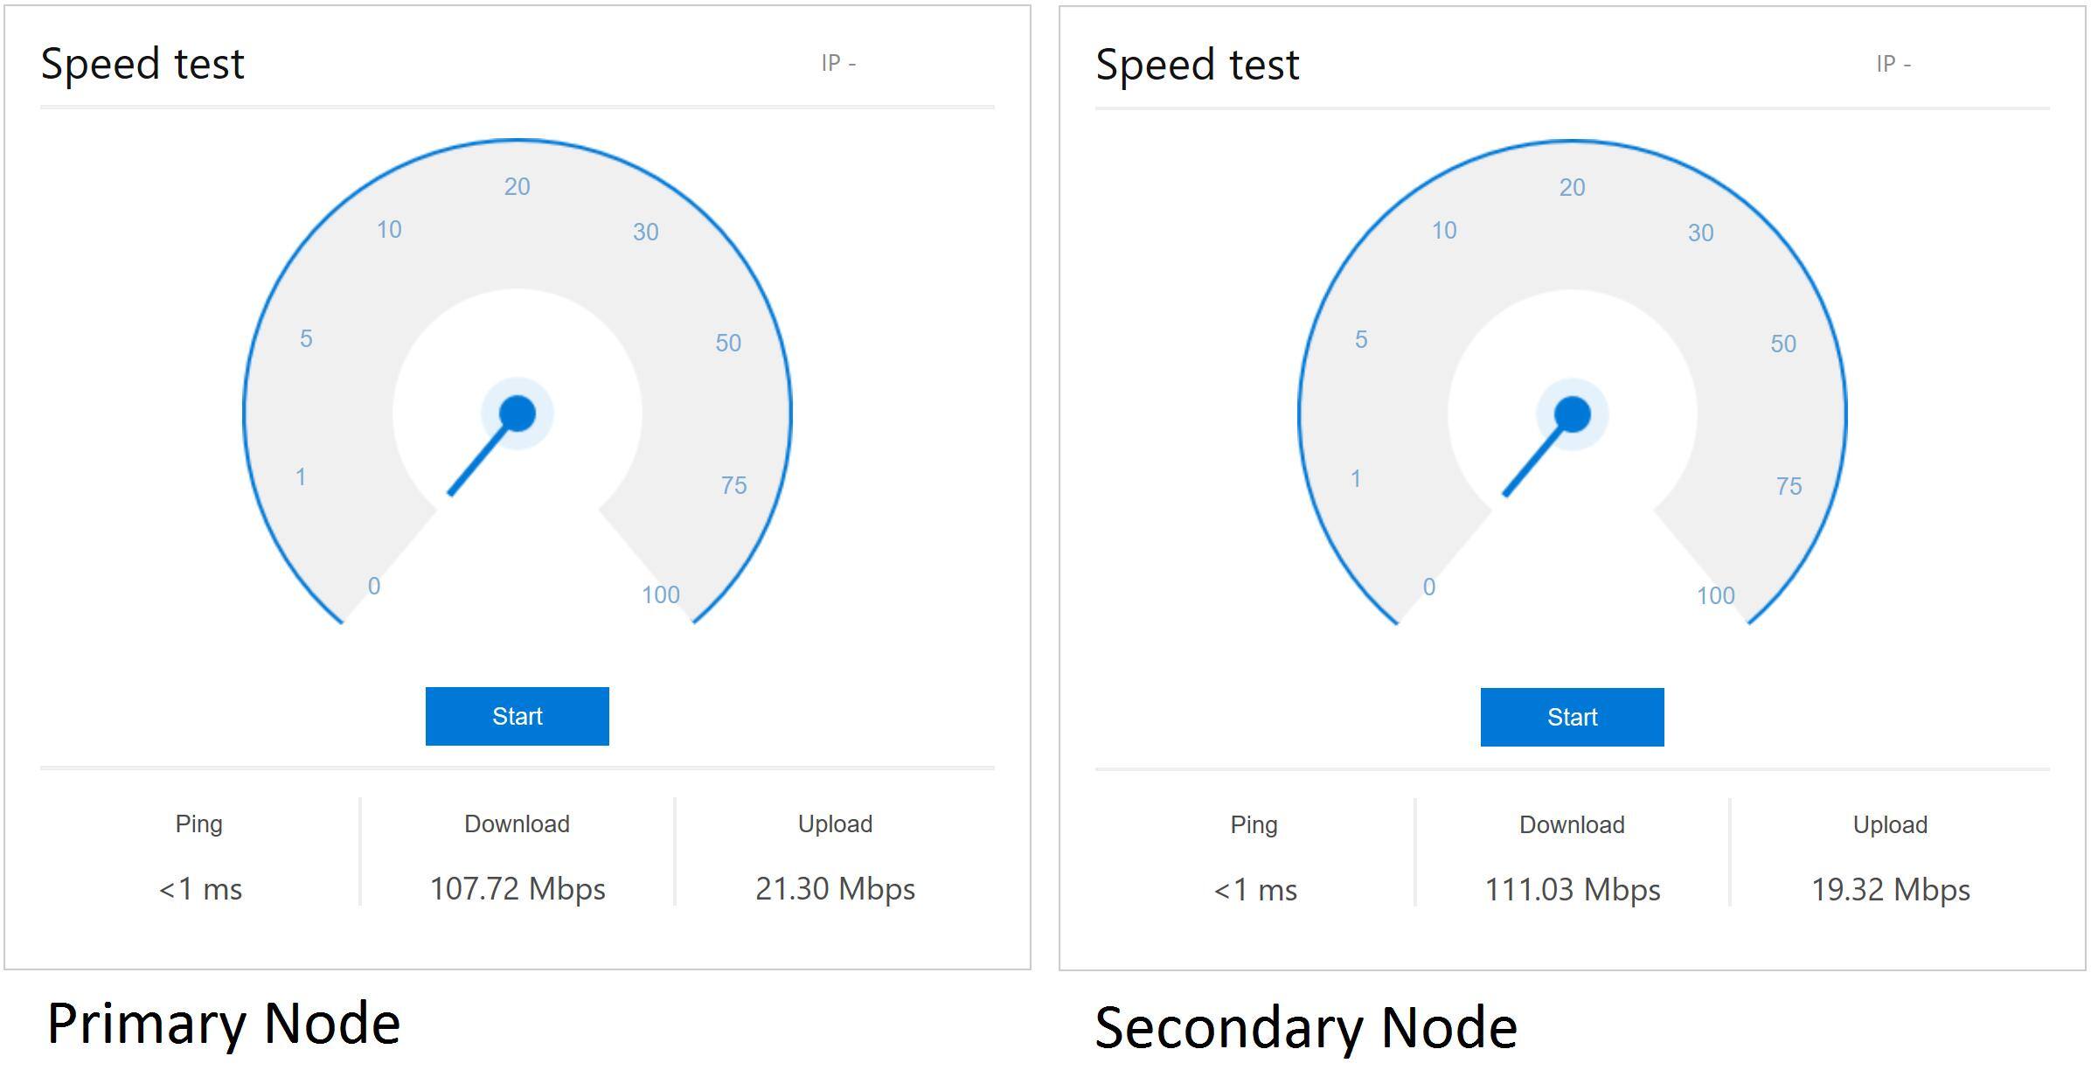Click the 20 mark on Primary Node gauge
This screenshot has width=2098, height=1077.
pos(517,186)
